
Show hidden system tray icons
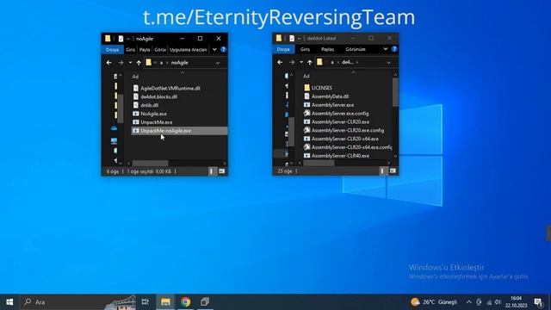[x=468, y=302]
